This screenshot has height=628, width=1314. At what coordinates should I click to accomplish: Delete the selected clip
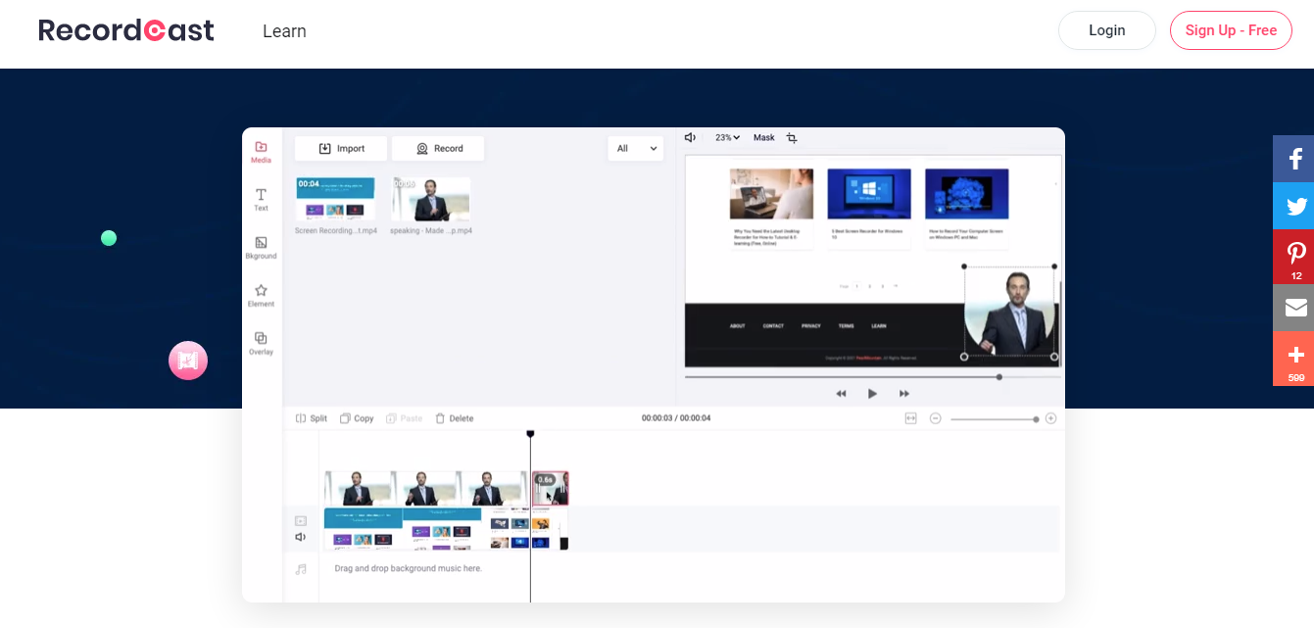[x=455, y=418]
